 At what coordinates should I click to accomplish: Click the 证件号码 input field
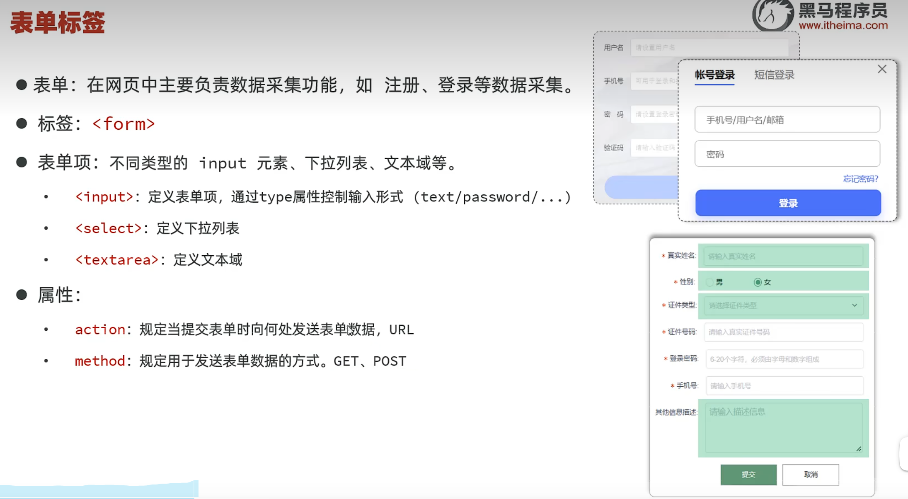(x=783, y=332)
